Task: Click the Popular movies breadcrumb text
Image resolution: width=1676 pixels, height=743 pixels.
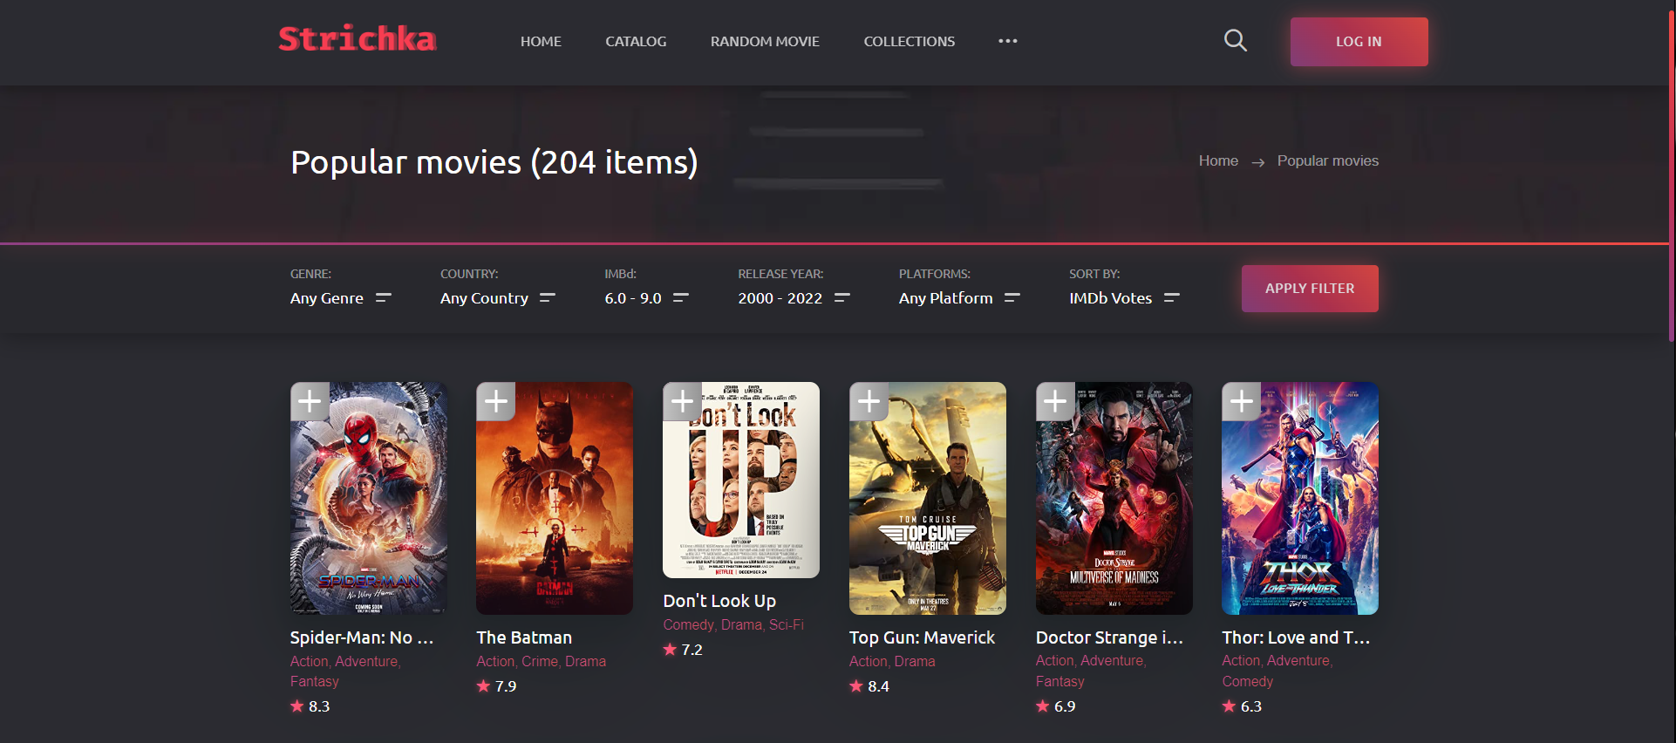Action: (x=1328, y=160)
